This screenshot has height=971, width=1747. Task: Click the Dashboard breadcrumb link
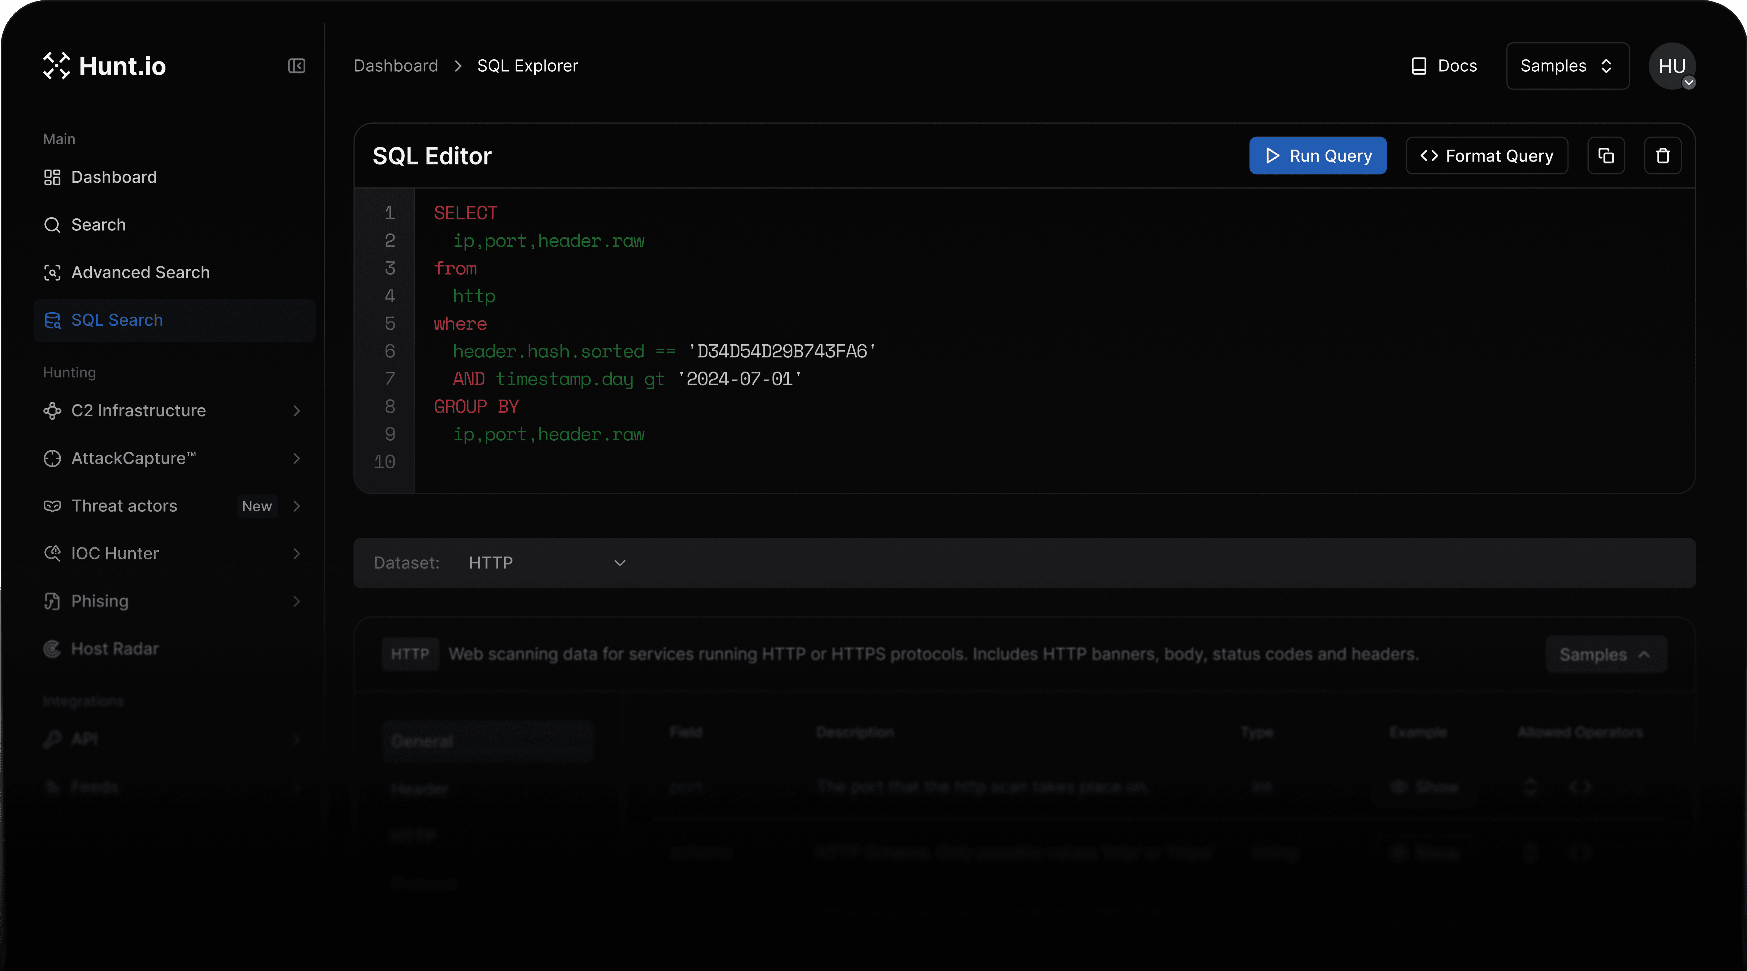(395, 66)
